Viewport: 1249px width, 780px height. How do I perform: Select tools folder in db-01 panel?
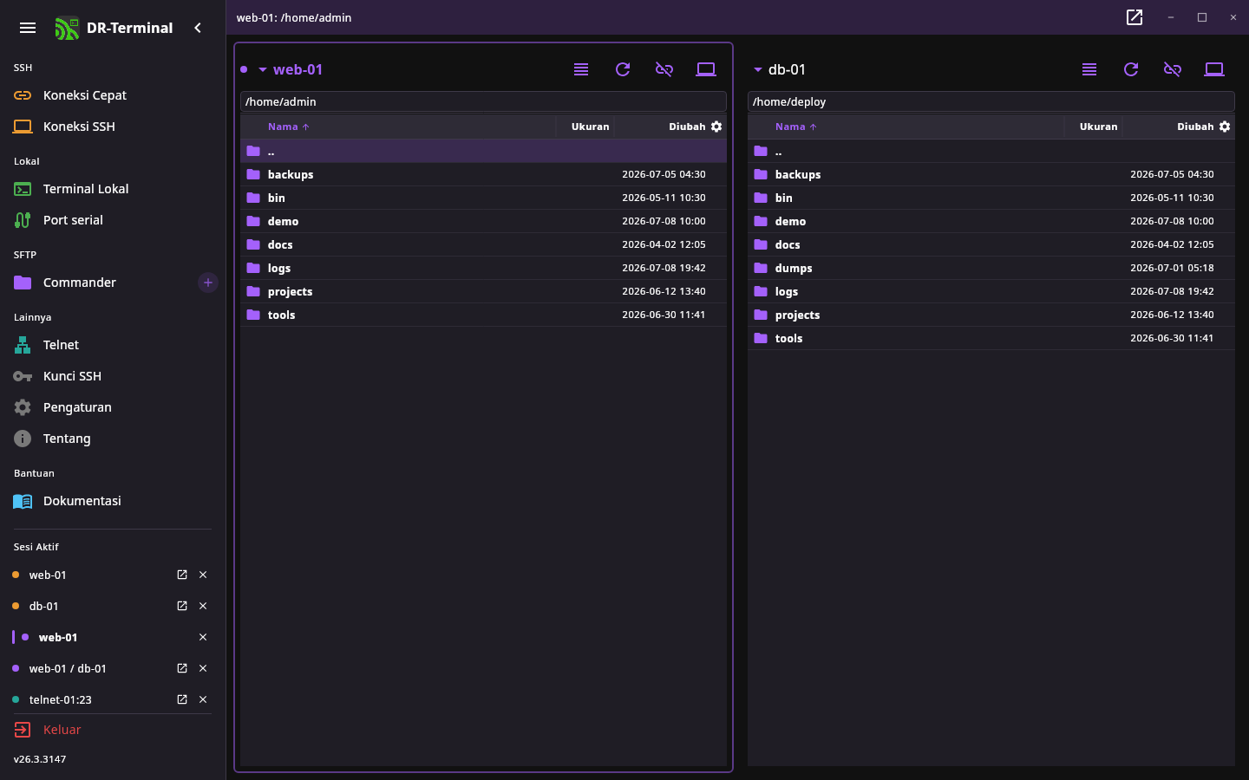pyautogui.click(x=991, y=338)
